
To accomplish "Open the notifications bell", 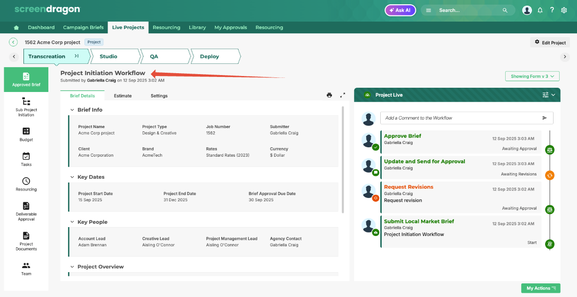I will click(540, 10).
